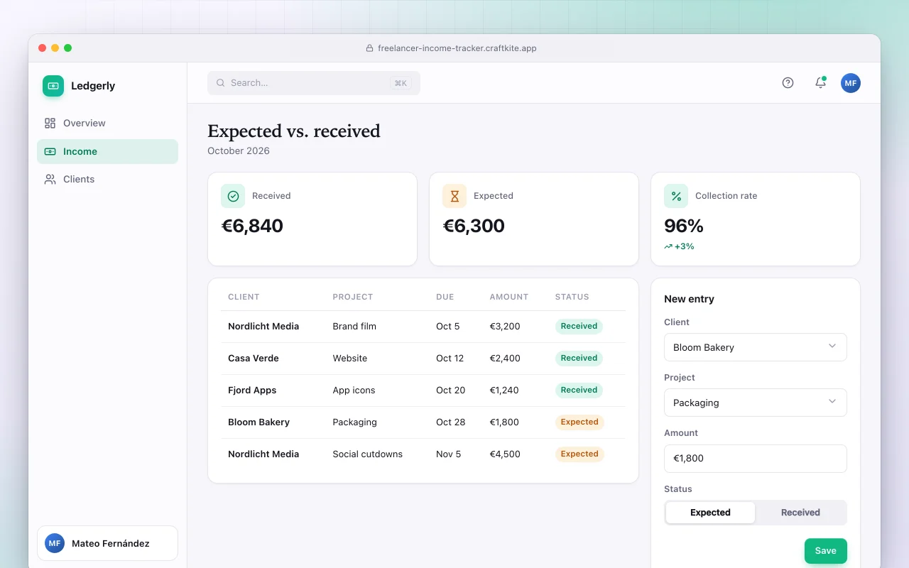
Task: Open Clients page in sidebar
Action: pos(107,179)
